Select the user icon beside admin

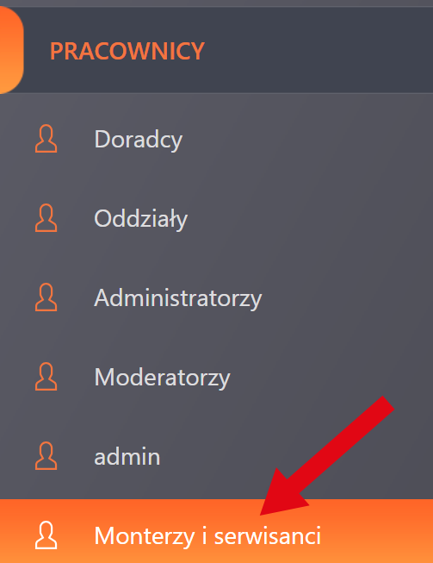[x=46, y=456]
